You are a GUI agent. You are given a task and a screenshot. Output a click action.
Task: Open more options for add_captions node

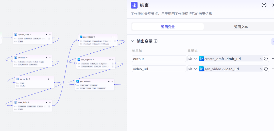[113, 59]
